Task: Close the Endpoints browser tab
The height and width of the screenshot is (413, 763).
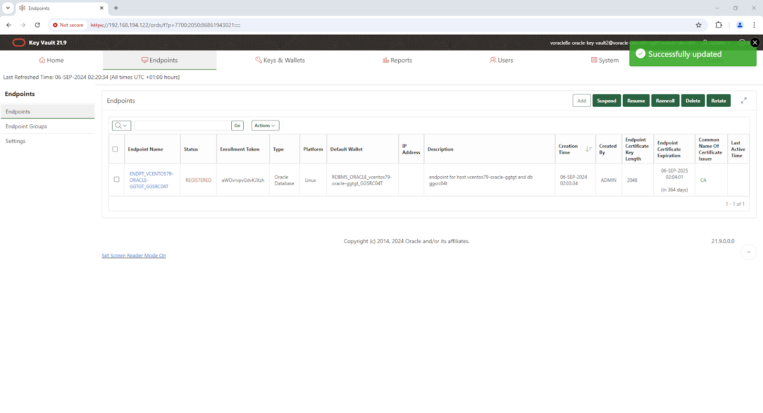Action: tap(102, 8)
